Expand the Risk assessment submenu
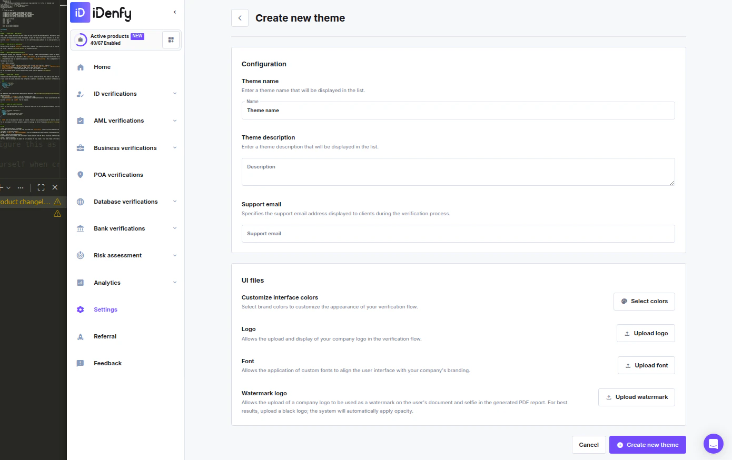The image size is (732, 460). click(x=175, y=255)
